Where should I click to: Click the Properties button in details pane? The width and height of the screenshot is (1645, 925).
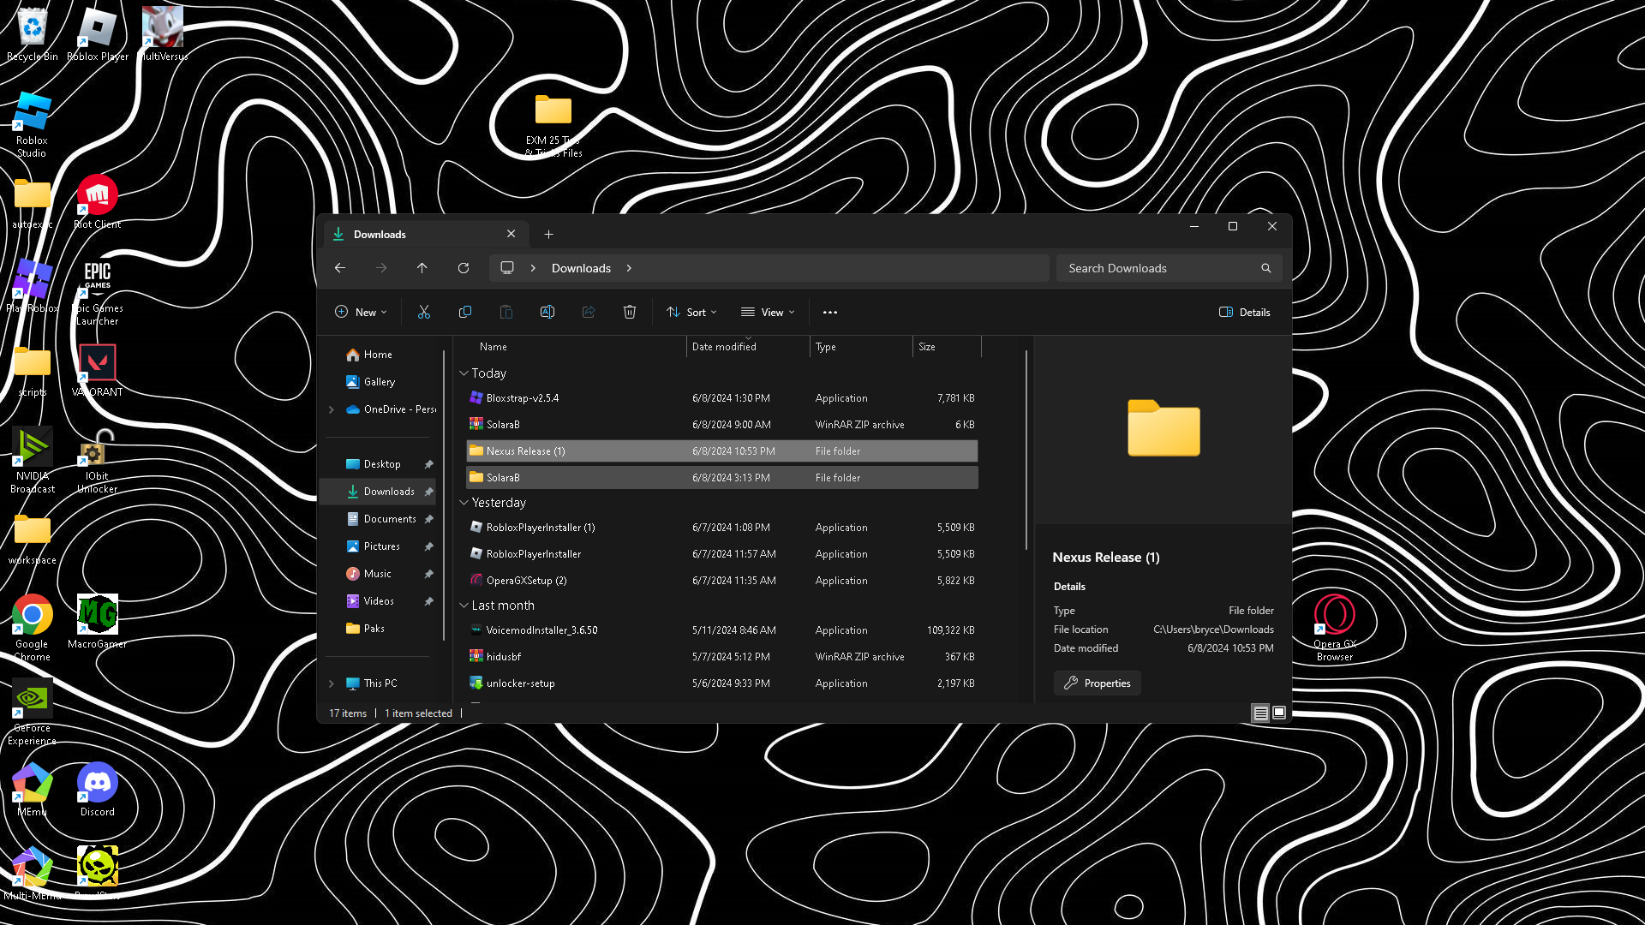[x=1097, y=683]
